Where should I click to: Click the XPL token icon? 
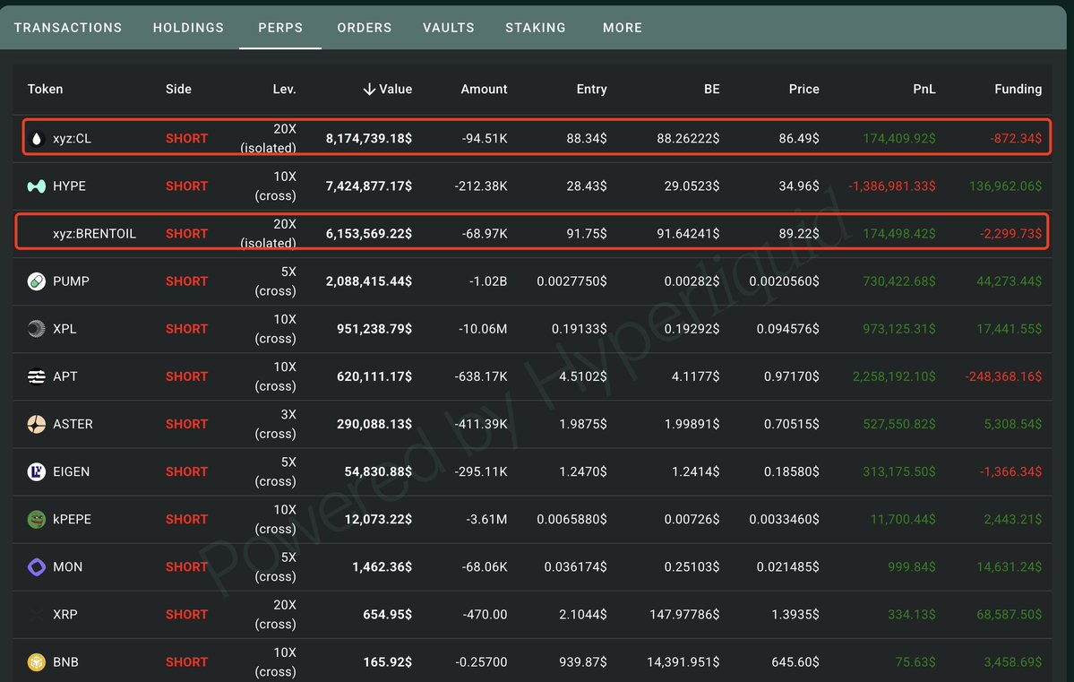coord(37,329)
